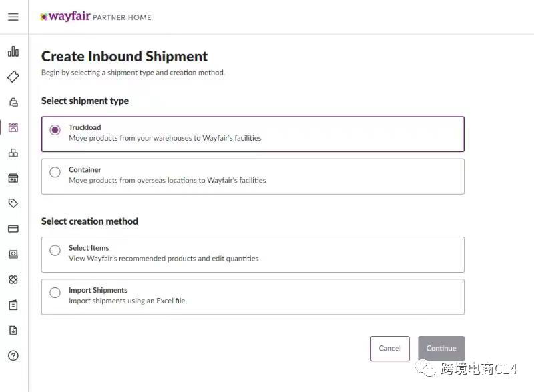The width and height of the screenshot is (534, 392).
Task: Select the Select Items creation method
Action: coord(55,251)
